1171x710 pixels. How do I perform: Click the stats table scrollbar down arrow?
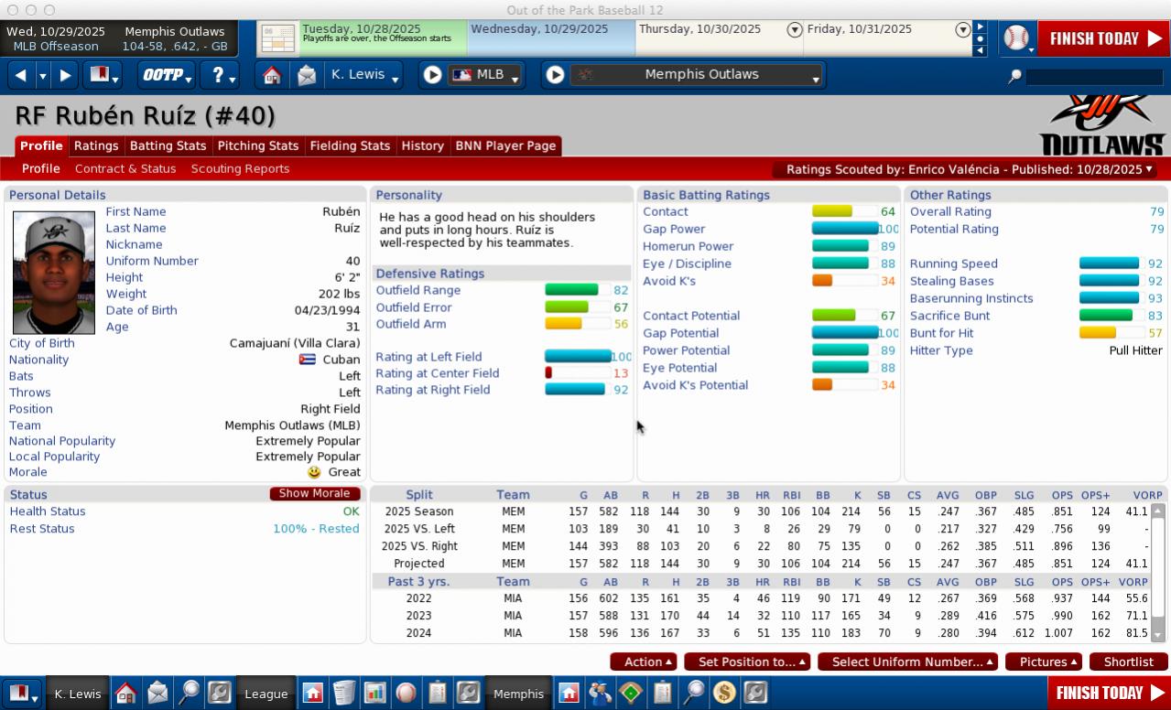1157,634
